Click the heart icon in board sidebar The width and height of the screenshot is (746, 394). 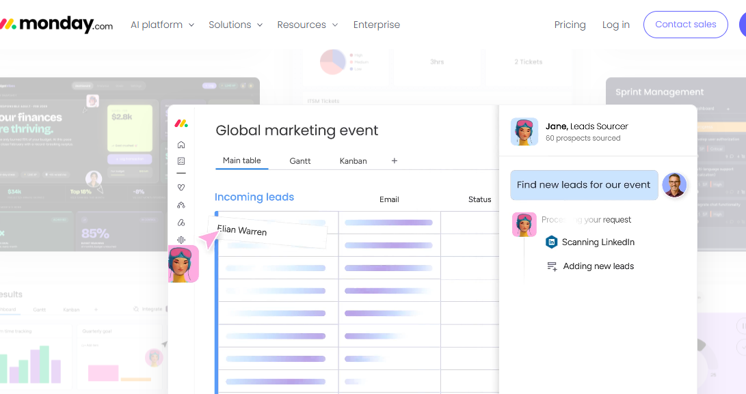coord(181,187)
